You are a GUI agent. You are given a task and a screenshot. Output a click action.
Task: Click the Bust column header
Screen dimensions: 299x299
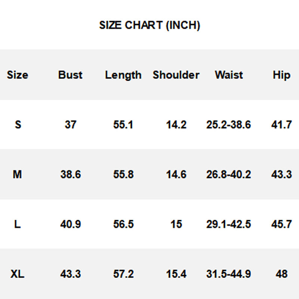(70, 75)
